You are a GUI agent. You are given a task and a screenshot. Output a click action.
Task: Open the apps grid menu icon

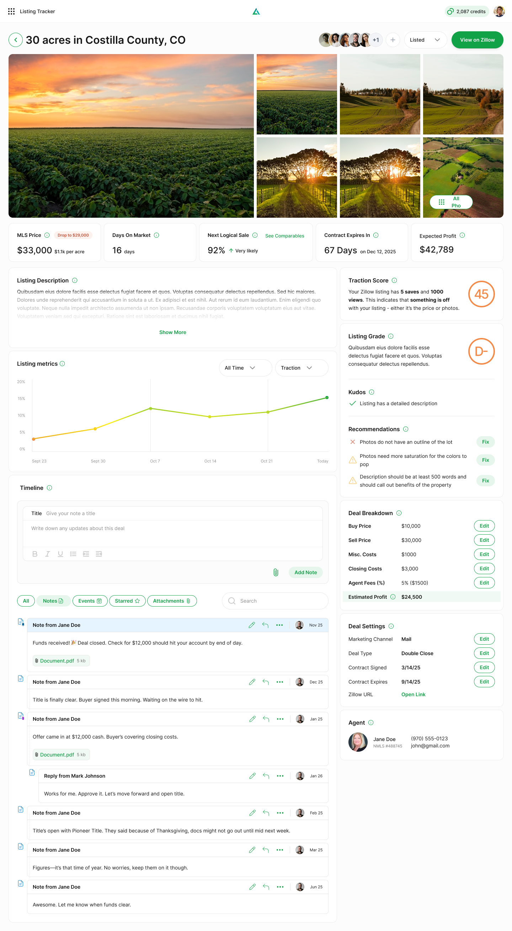click(x=11, y=11)
